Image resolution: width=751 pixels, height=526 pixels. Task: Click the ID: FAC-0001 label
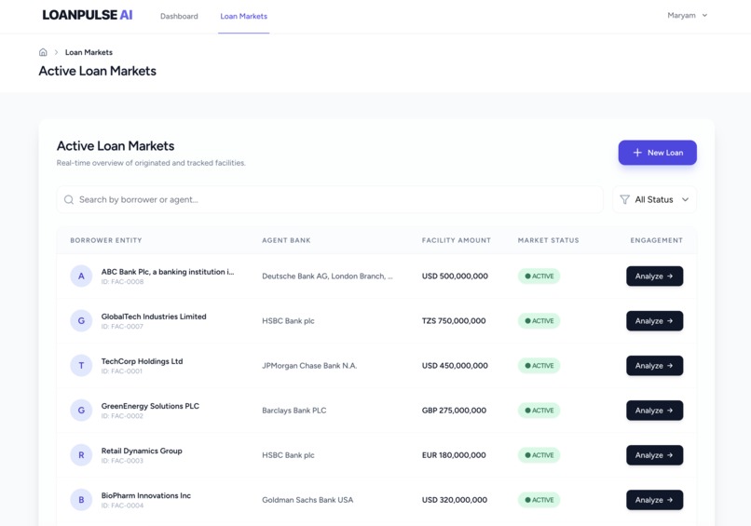[122, 371]
